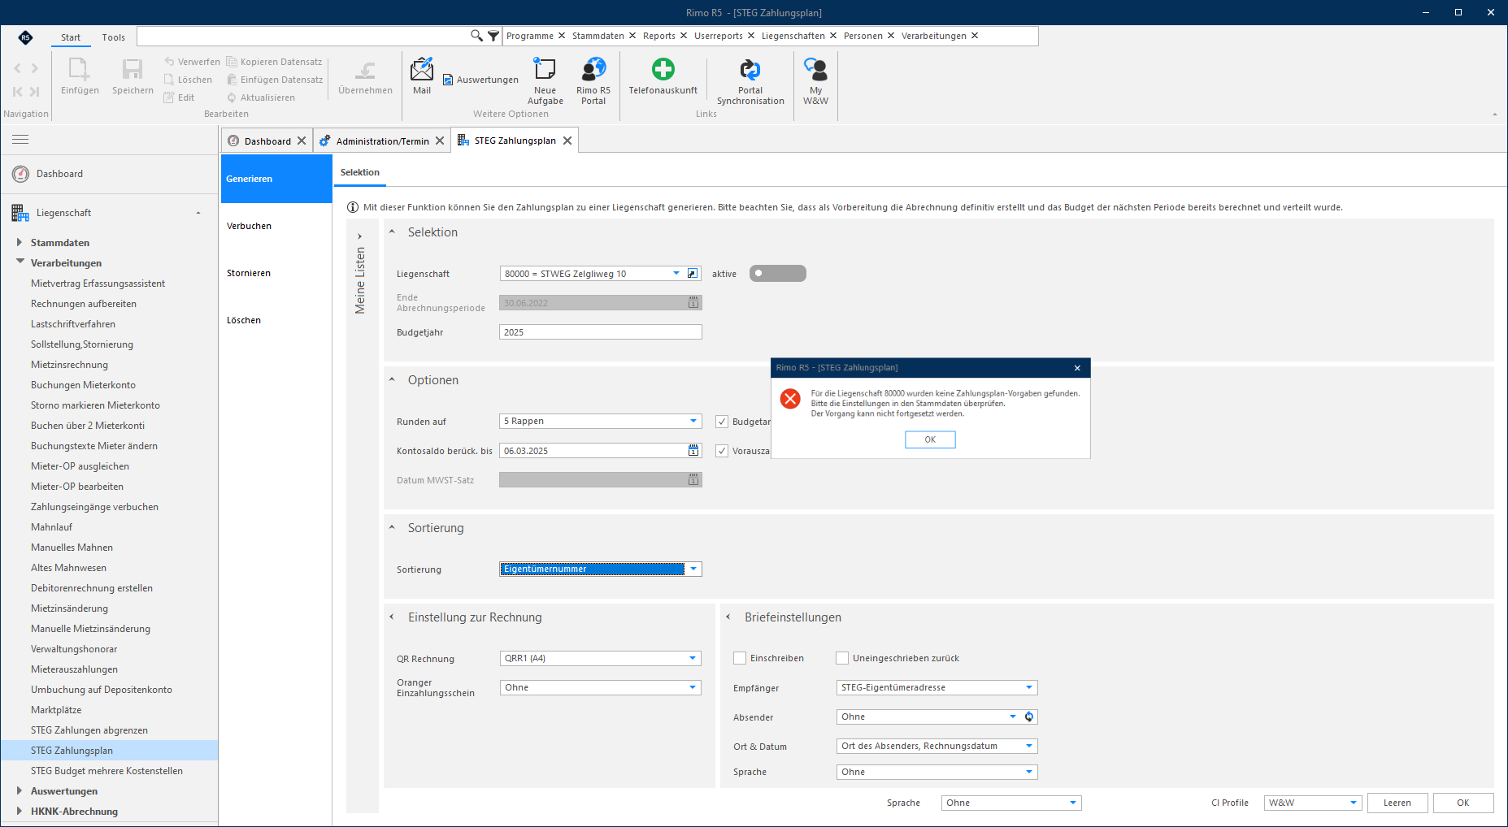Click the filter funnel icon
Image resolution: width=1508 pixels, height=827 pixels.
tap(493, 36)
